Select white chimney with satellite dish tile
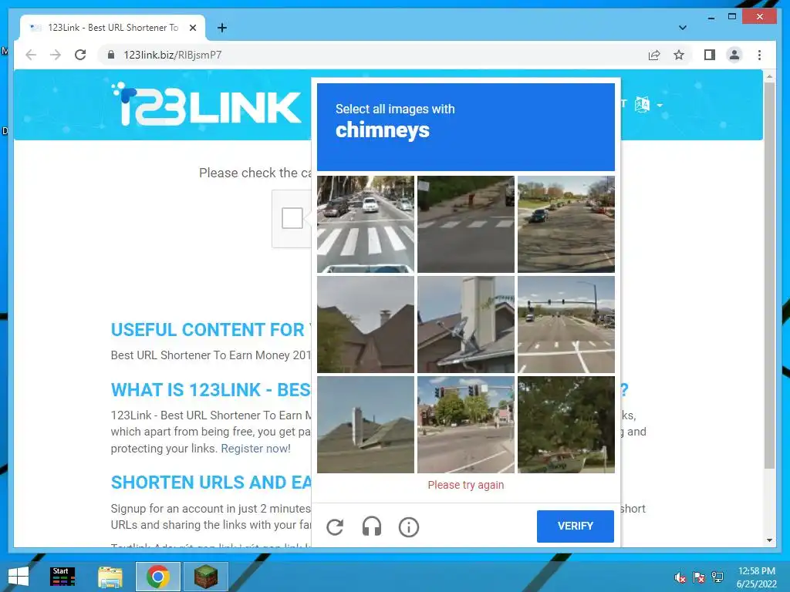This screenshot has height=592, width=790. pyautogui.click(x=466, y=325)
